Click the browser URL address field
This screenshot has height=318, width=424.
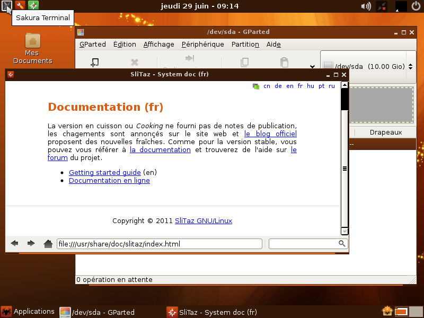click(160, 244)
